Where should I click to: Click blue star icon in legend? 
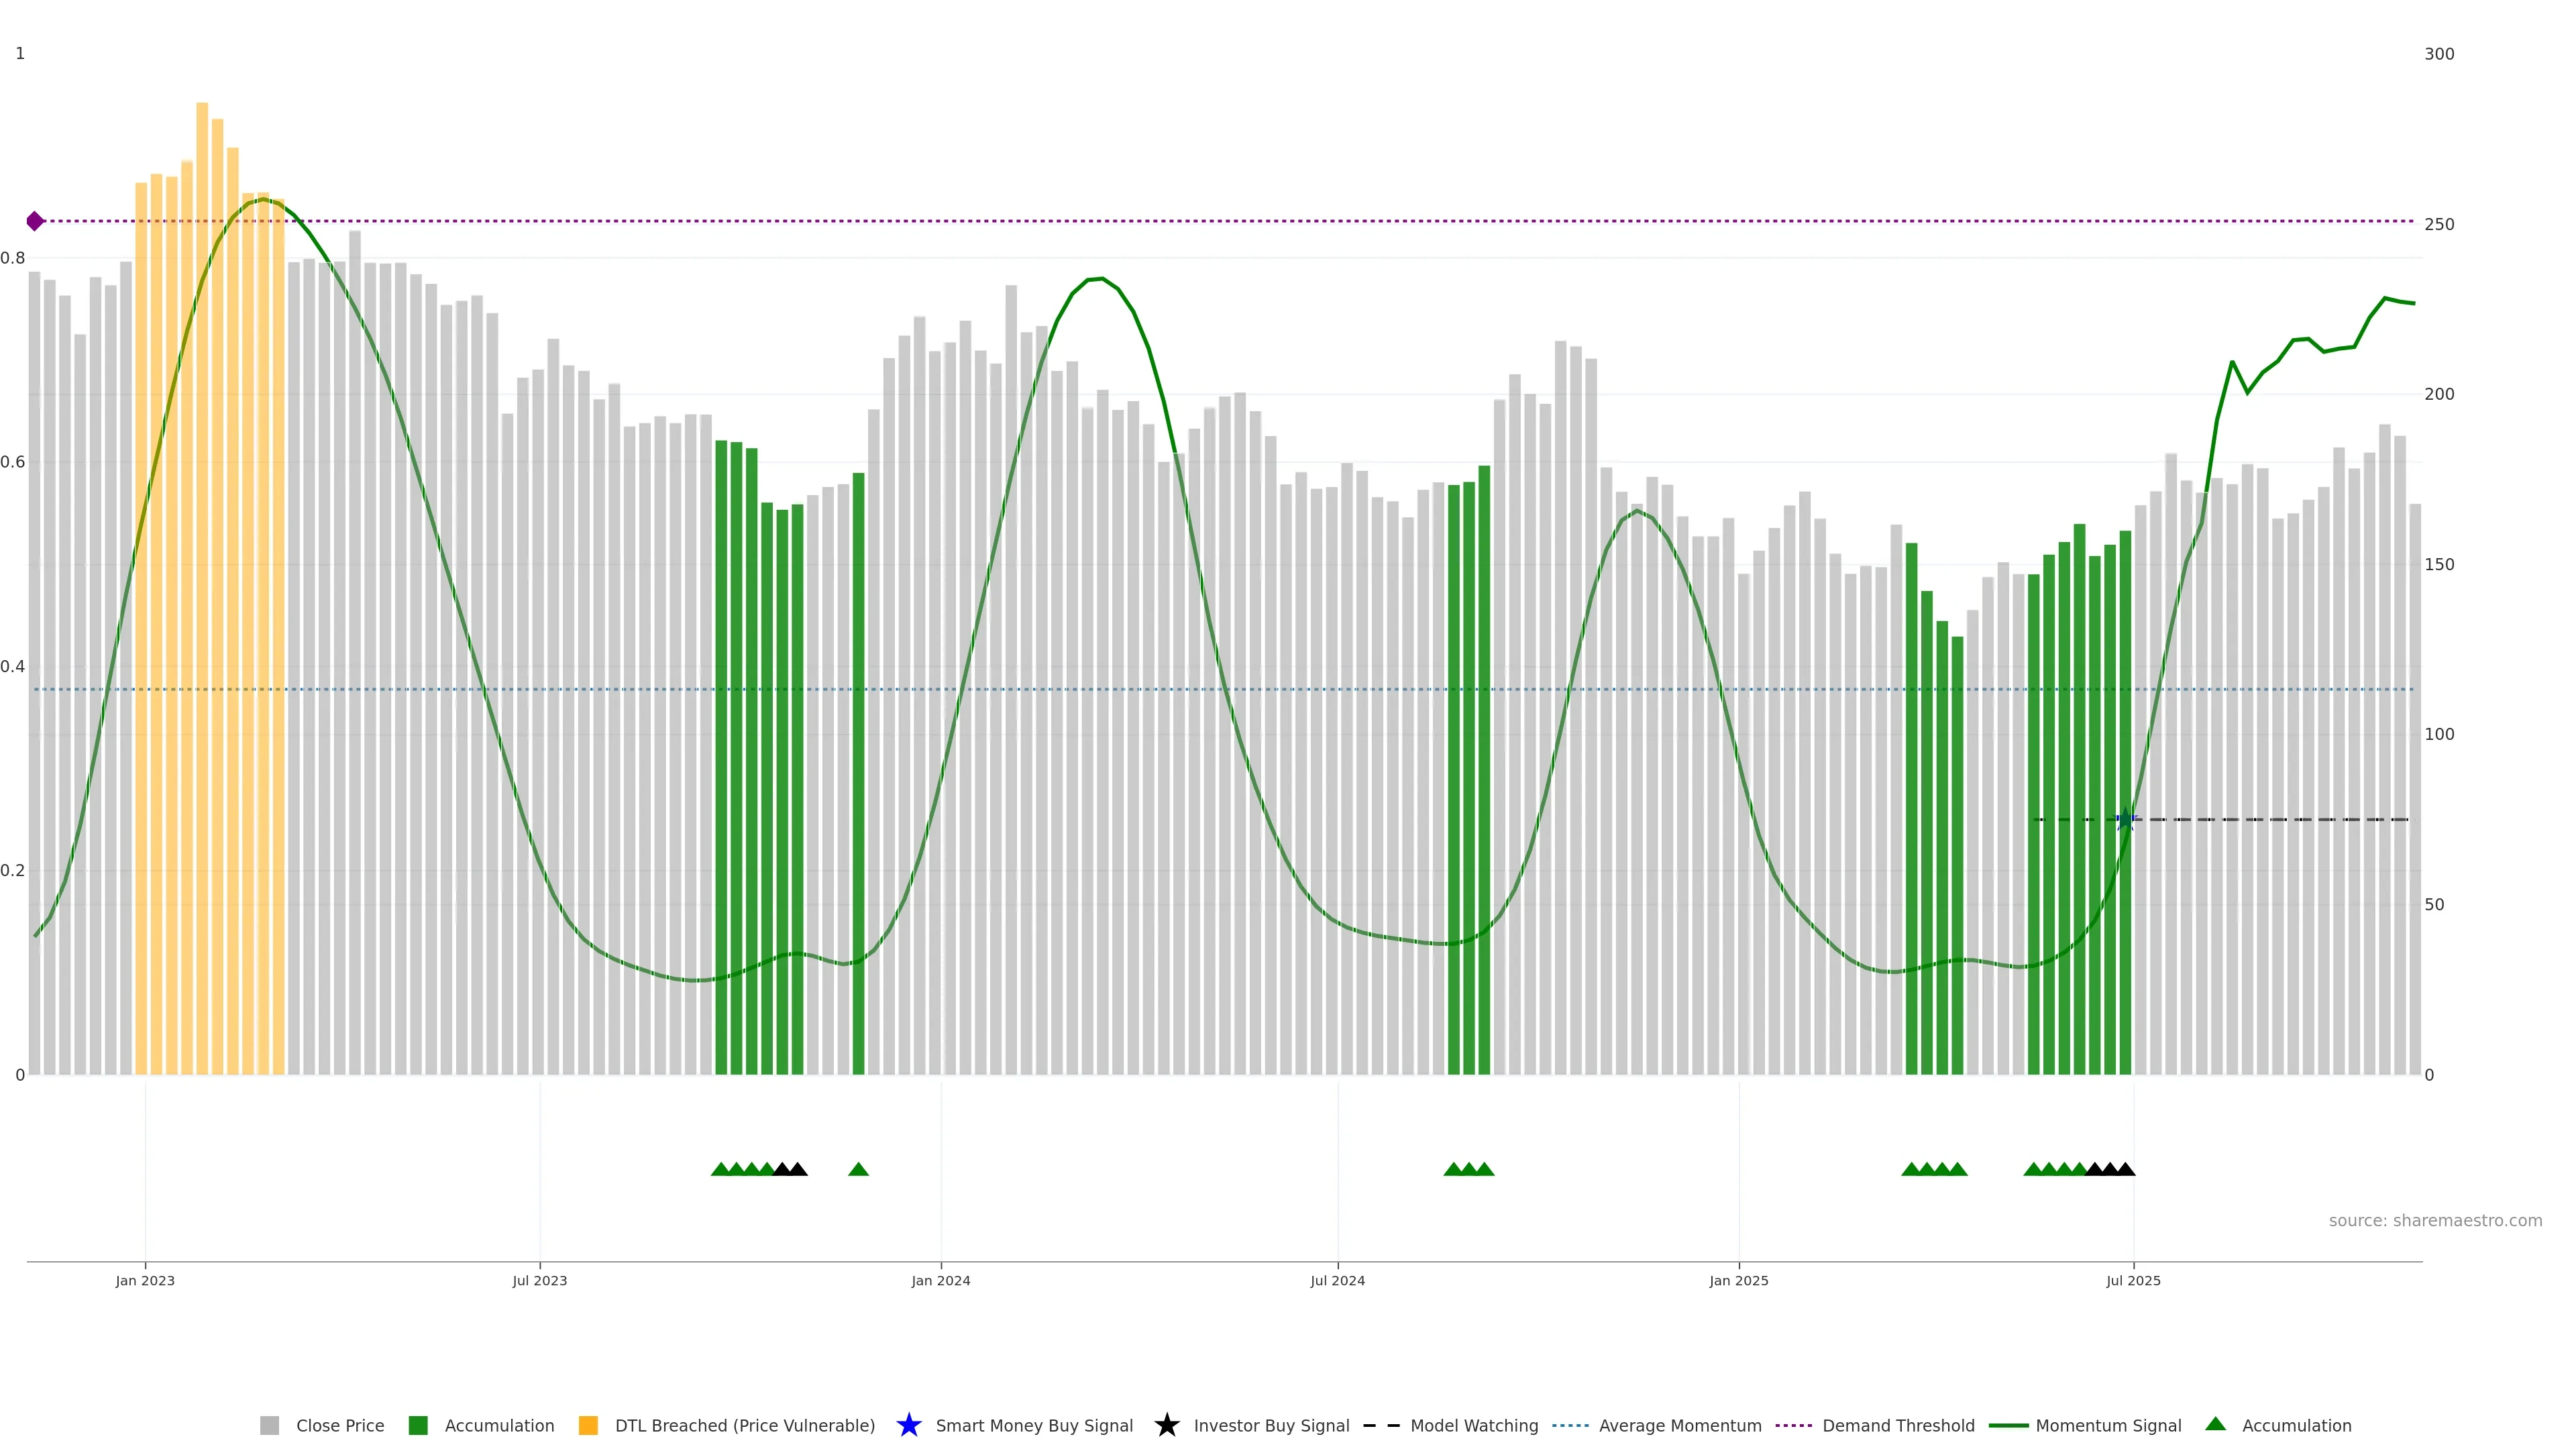908,1425
